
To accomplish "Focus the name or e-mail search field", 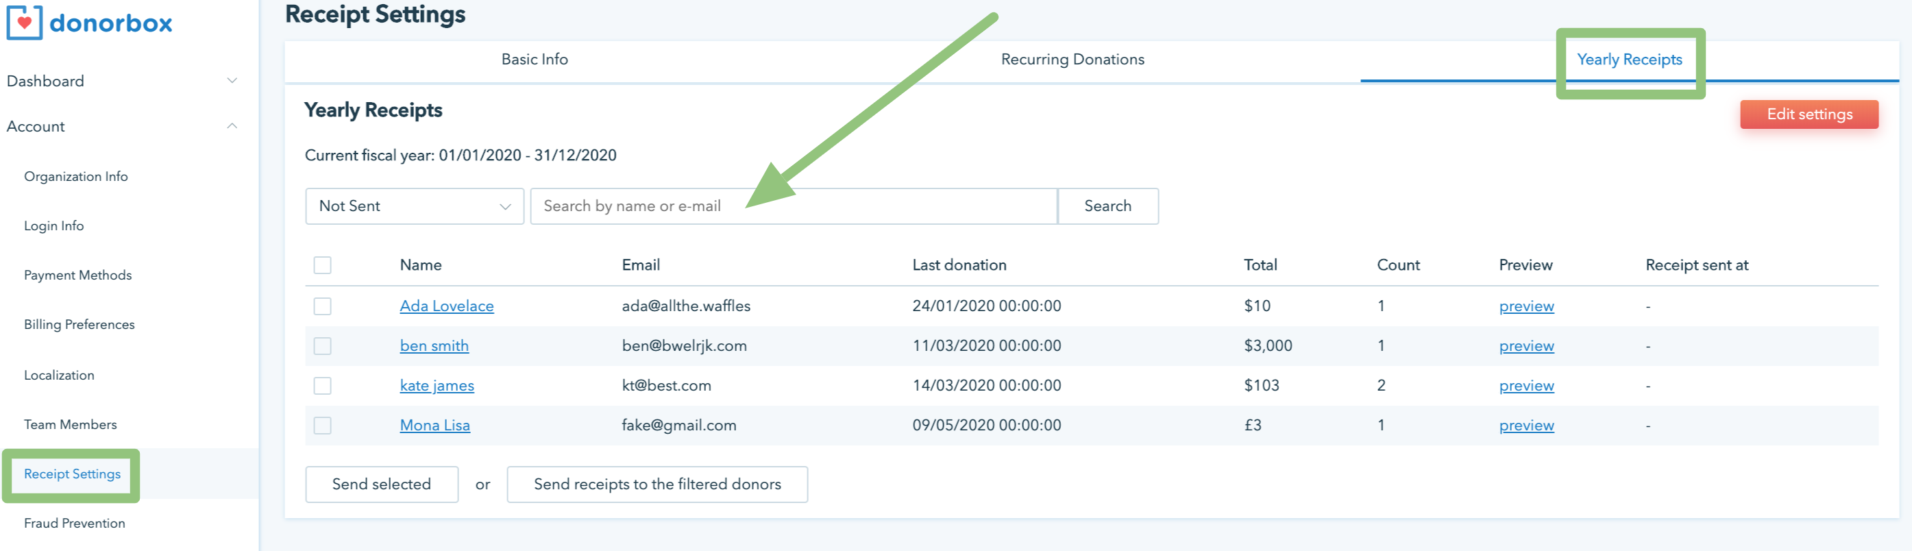I will pos(793,206).
